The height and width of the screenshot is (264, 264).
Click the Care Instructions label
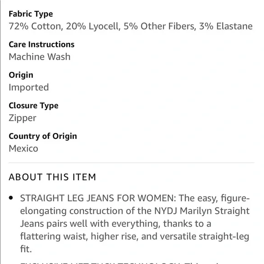41,45
